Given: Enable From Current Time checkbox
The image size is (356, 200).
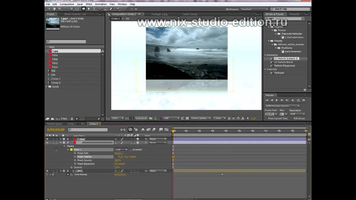Looking at the screenshot, I should (266, 118).
